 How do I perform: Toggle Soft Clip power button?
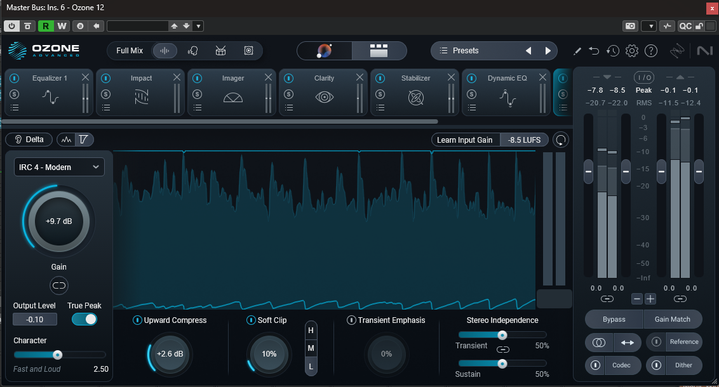tap(251, 320)
